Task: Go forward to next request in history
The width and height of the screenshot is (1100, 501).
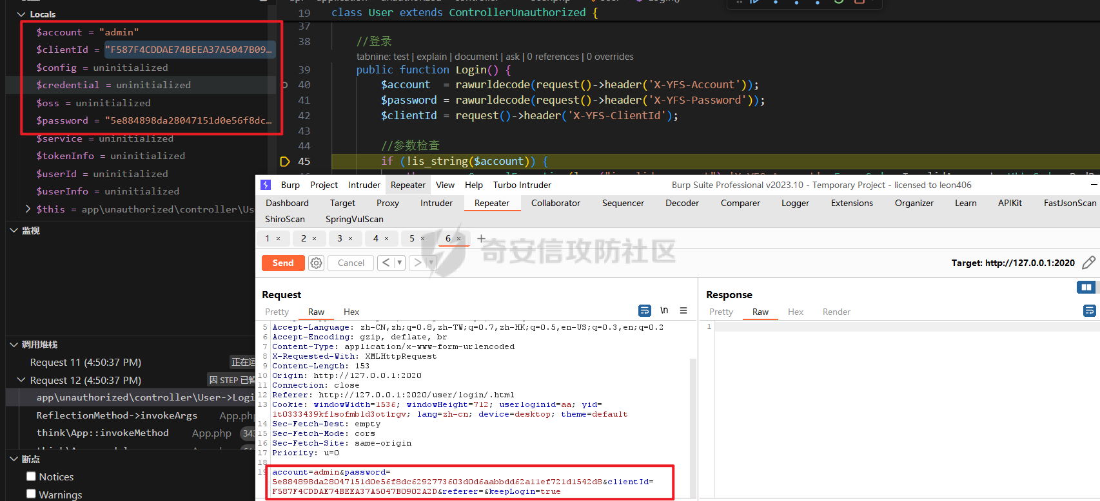Action: tap(418, 263)
